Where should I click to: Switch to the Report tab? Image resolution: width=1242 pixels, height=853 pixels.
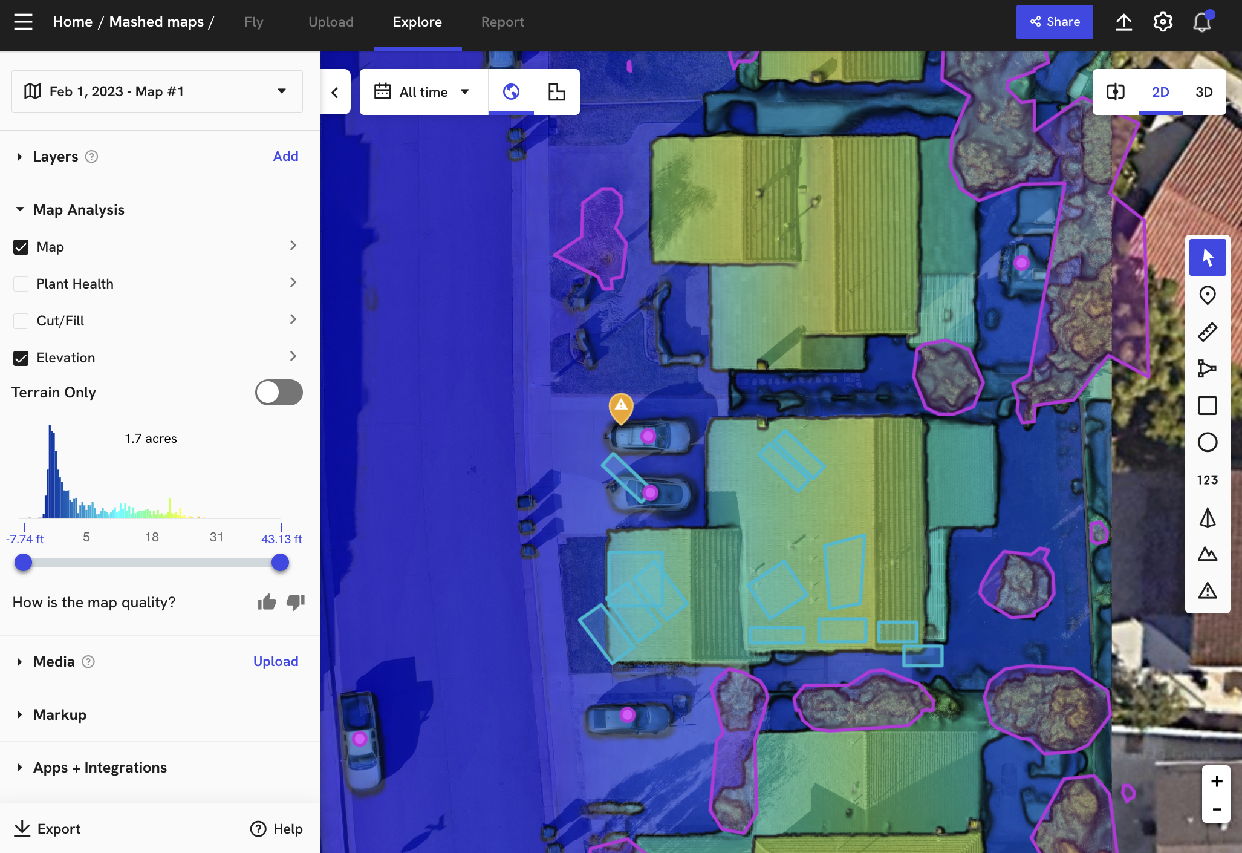click(x=502, y=22)
